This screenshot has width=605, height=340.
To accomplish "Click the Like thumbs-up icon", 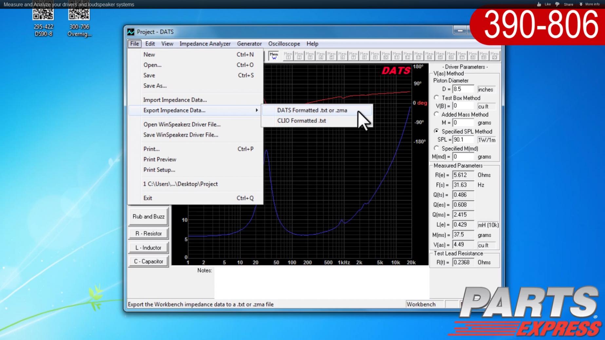I will click(539, 4).
